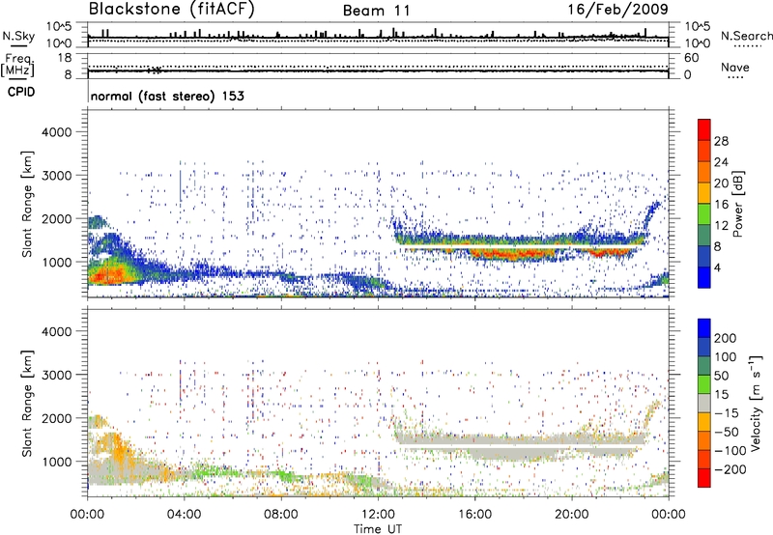The width and height of the screenshot is (773, 535).
Task: Click the left '10^5' tick on the N.Sky axis
Action: 60,26
